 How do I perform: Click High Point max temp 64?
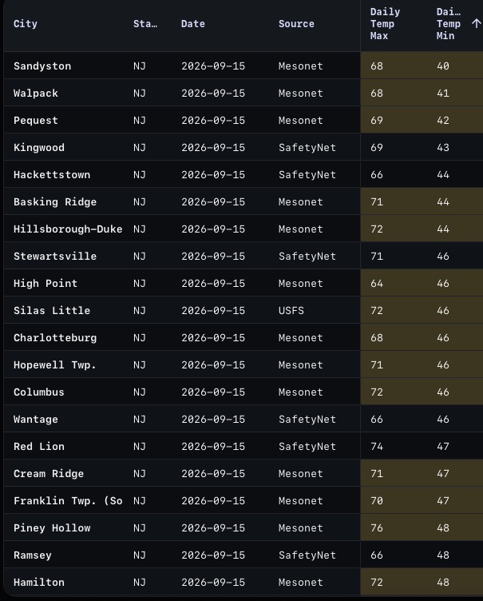point(377,283)
